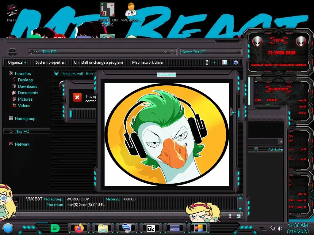Click the This PC address bar
The height and width of the screenshot is (235, 314).
102,52
